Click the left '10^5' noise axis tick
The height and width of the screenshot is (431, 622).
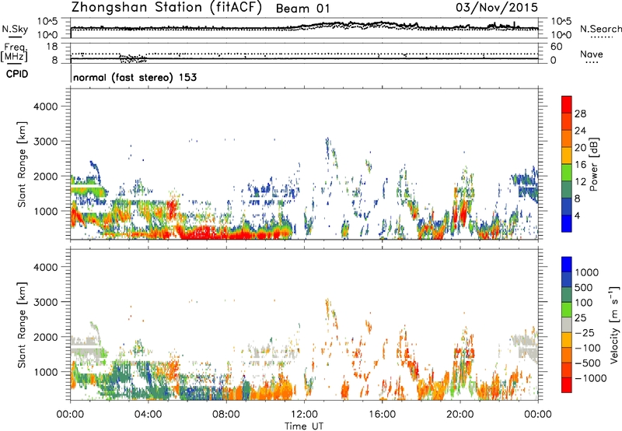tap(47, 22)
